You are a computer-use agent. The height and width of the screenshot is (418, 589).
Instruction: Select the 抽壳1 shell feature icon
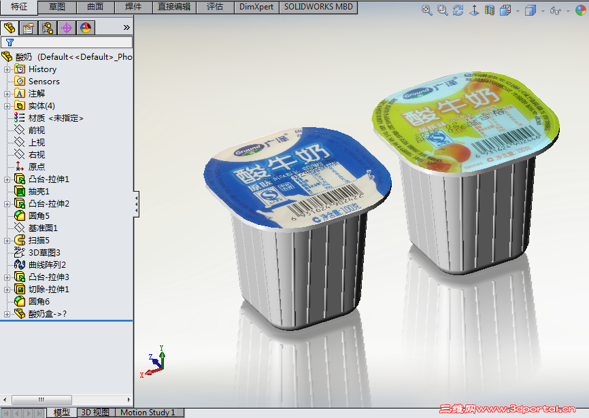point(20,191)
